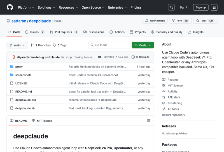Open the Pull requests tab
The height and width of the screenshot is (152, 224).
(x=64, y=32)
